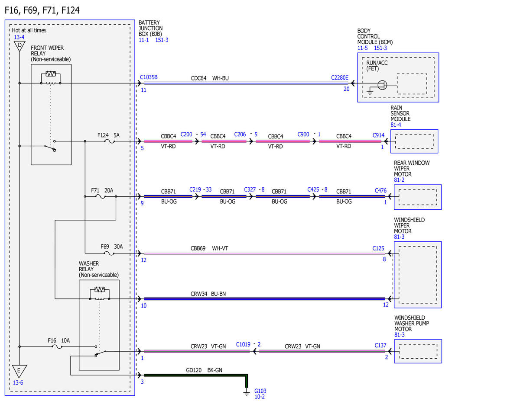The image size is (520, 401).
Task: Select connector C914
Action: tap(379, 135)
